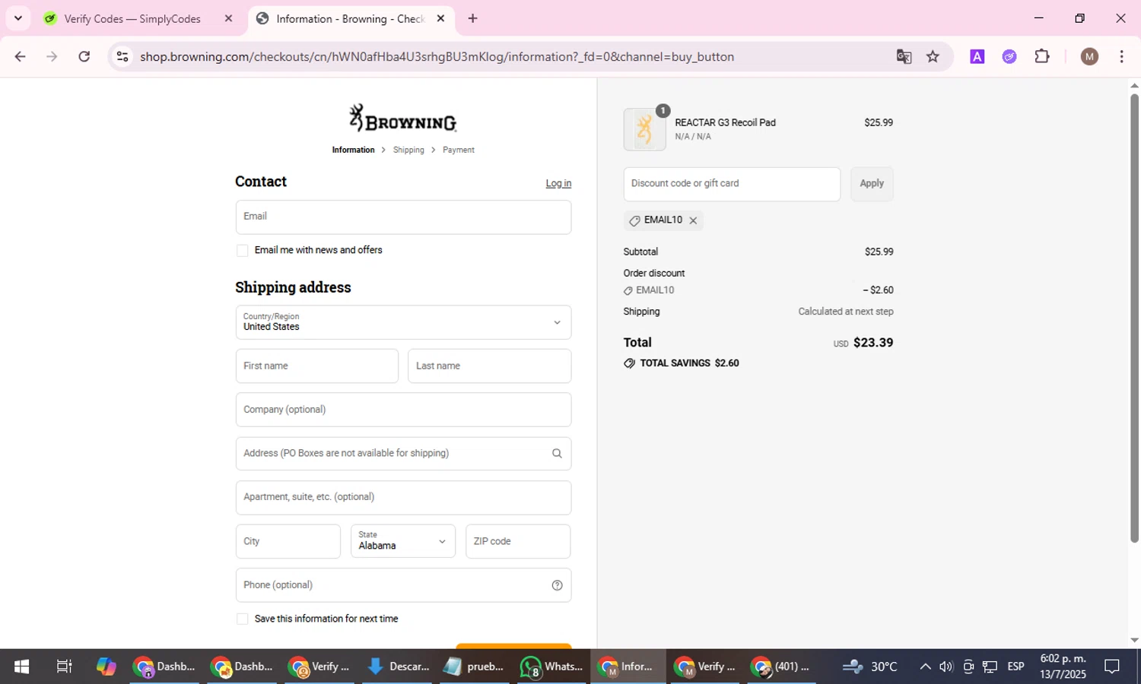Open the ESP language indicator

click(x=1015, y=667)
